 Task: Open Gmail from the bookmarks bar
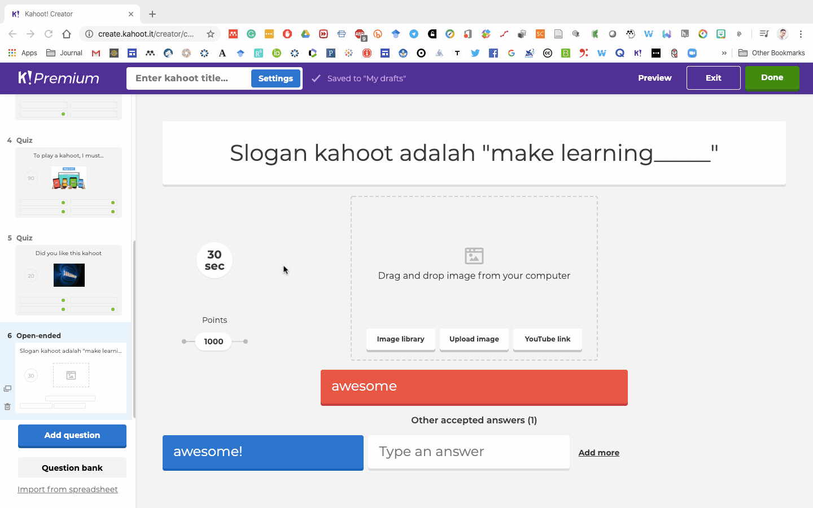95,53
